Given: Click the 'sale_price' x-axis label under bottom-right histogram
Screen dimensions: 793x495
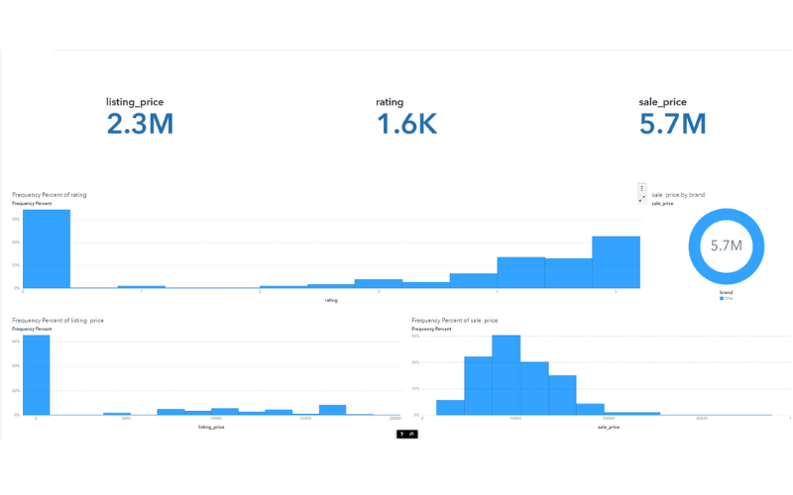Looking at the screenshot, I should pyautogui.click(x=609, y=427).
